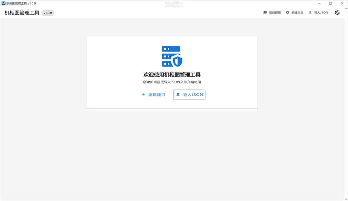348x201 pixels.
Task: Open 项目管理 in the top bar
Action: pyautogui.click(x=272, y=13)
